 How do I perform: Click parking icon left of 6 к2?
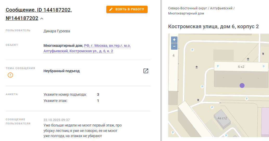click(x=218, y=66)
